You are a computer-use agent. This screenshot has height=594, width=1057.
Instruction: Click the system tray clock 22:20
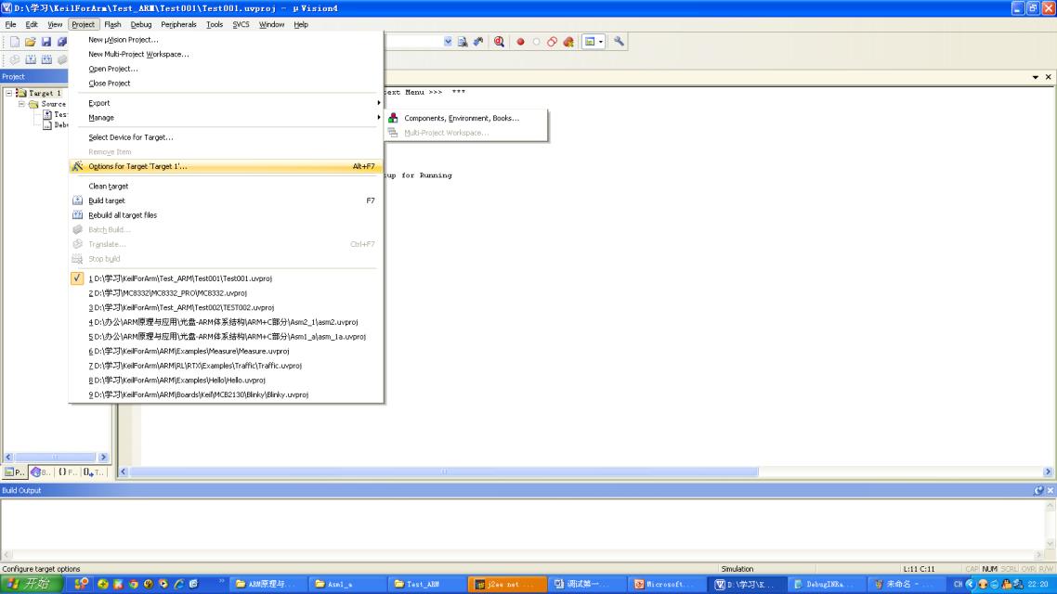1038,584
